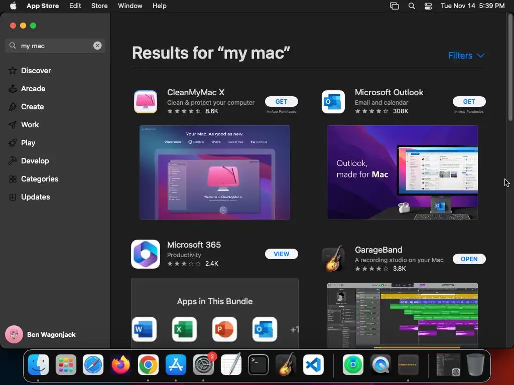Select the Develop hammer icon
514x385 pixels.
(x=13, y=161)
